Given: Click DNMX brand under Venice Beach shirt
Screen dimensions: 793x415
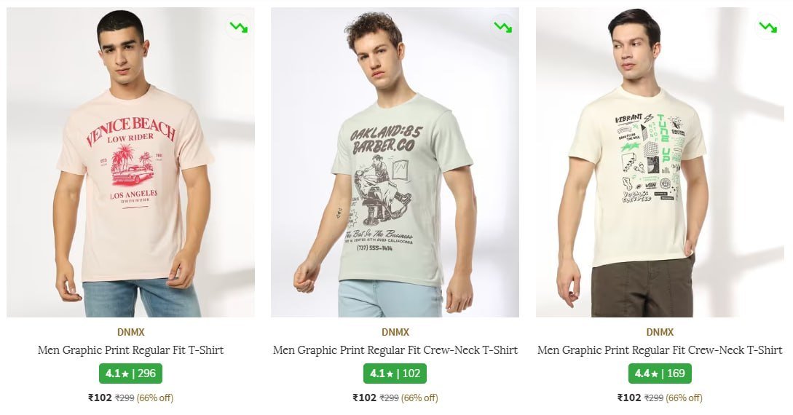Looking at the screenshot, I should [x=130, y=332].
